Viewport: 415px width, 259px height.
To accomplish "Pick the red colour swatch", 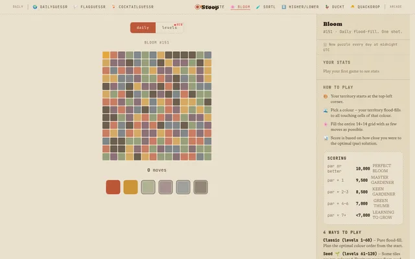I will (x=113, y=187).
